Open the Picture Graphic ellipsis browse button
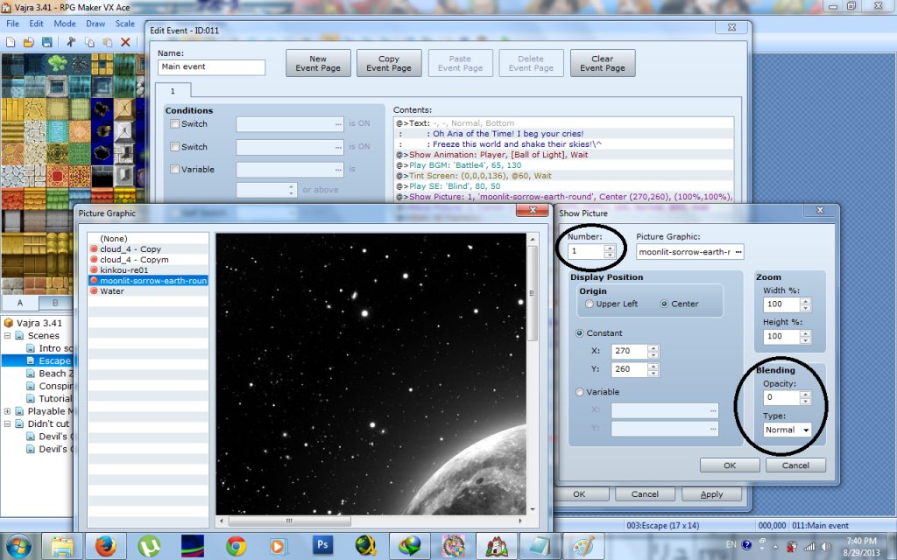Viewport: 897px width, 560px height. (x=738, y=252)
